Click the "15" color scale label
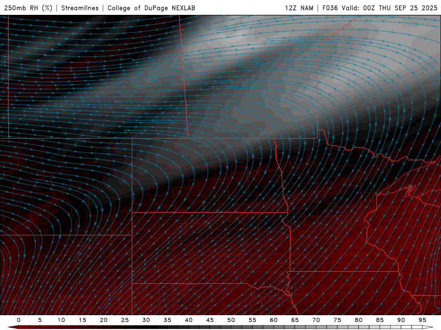Image resolution: width=441 pixels, height=330 pixels. (x=82, y=320)
